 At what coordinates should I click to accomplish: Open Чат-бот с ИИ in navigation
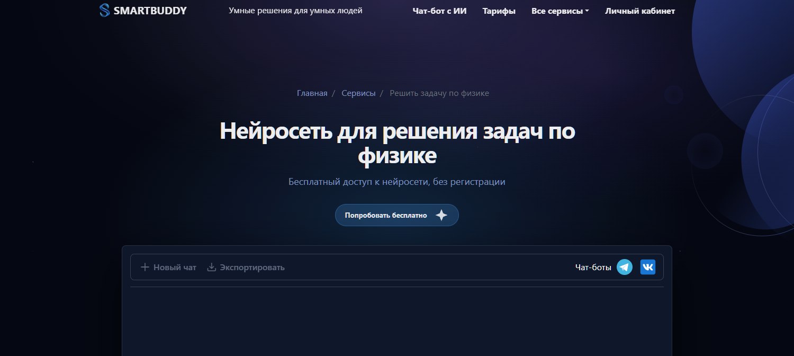tap(440, 11)
